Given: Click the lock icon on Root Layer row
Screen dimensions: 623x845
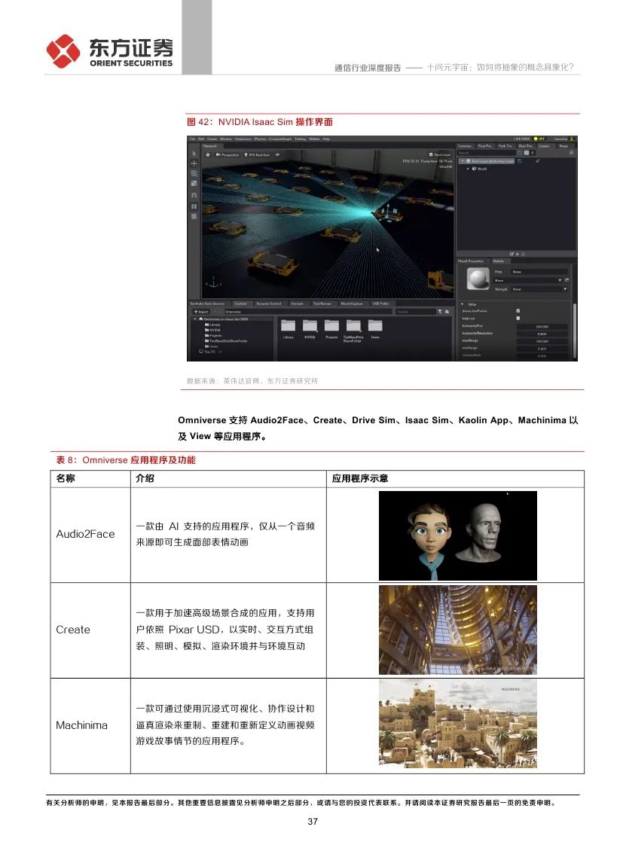Looking at the screenshot, I should pos(537,160).
